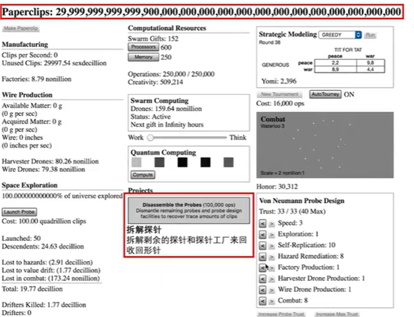Add a Memory upgrade
414x317 pixels.
point(144,57)
